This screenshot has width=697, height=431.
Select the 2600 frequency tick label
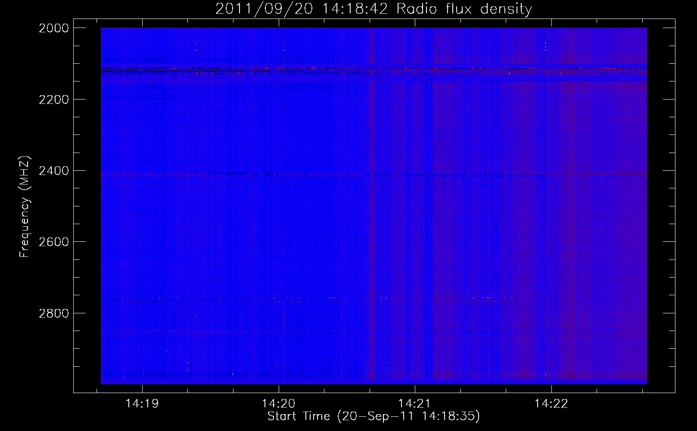click(54, 242)
